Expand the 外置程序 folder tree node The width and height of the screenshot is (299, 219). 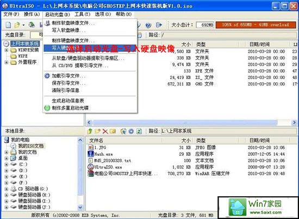click(x=7, y=63)
